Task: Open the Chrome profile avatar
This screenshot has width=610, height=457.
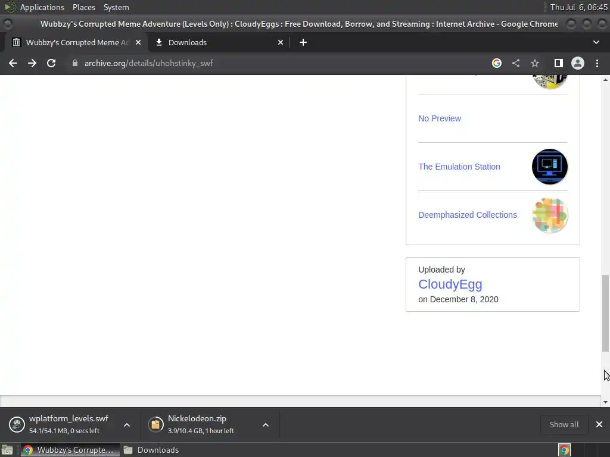Action: tap(578, 63)
